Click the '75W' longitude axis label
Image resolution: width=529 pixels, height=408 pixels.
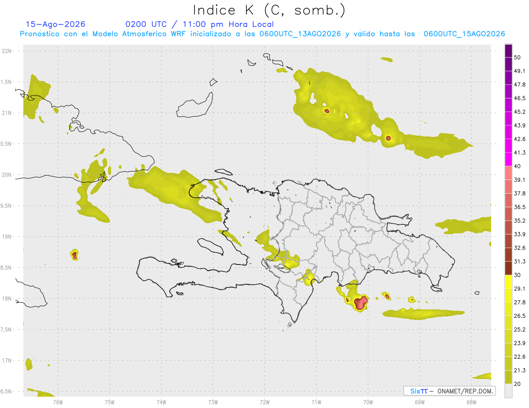pyautogui.click(x=110, y=402)
